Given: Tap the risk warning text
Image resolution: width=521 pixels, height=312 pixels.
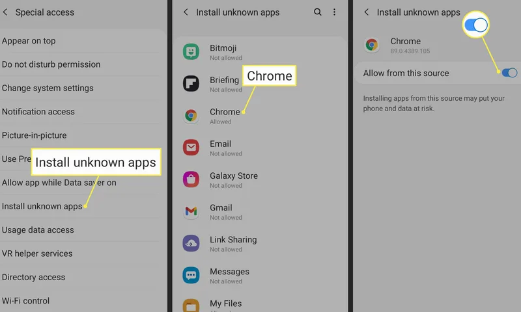Looking at the screenshot, I should pos(434,103).
